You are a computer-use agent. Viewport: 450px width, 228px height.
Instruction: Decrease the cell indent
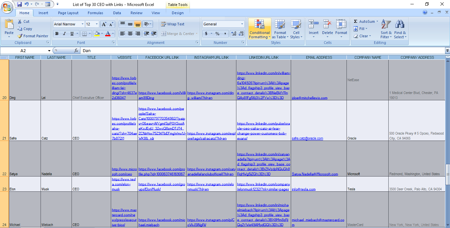[x=146, y=34]
